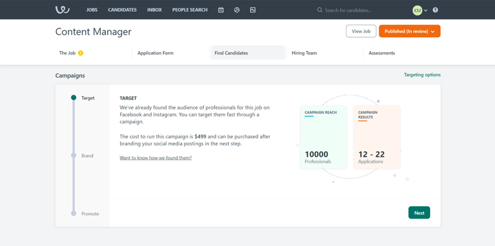Click the Content Manager job title

(x=93, y=32)
